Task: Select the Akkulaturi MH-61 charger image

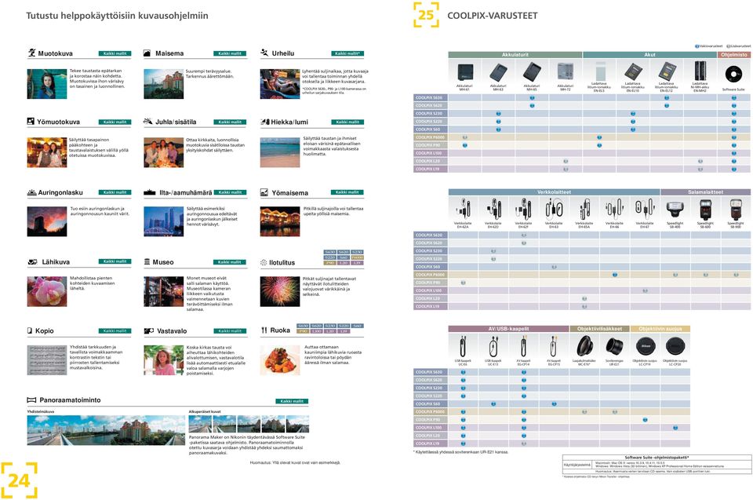Action: click(464, 72)
